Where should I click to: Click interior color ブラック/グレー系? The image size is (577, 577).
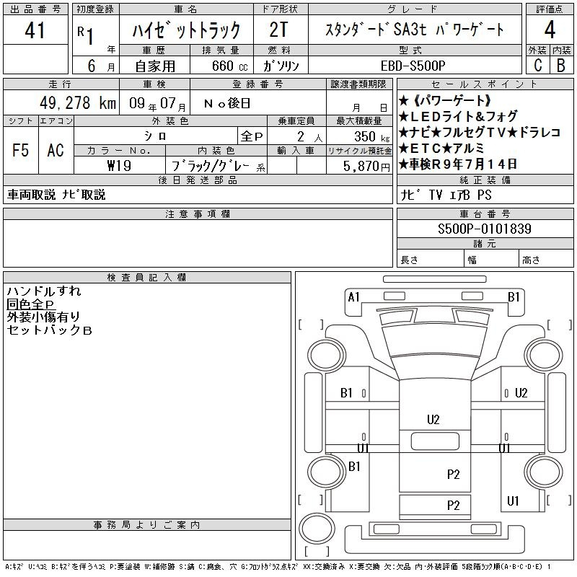pyautogui.click(x=219, y=167)
